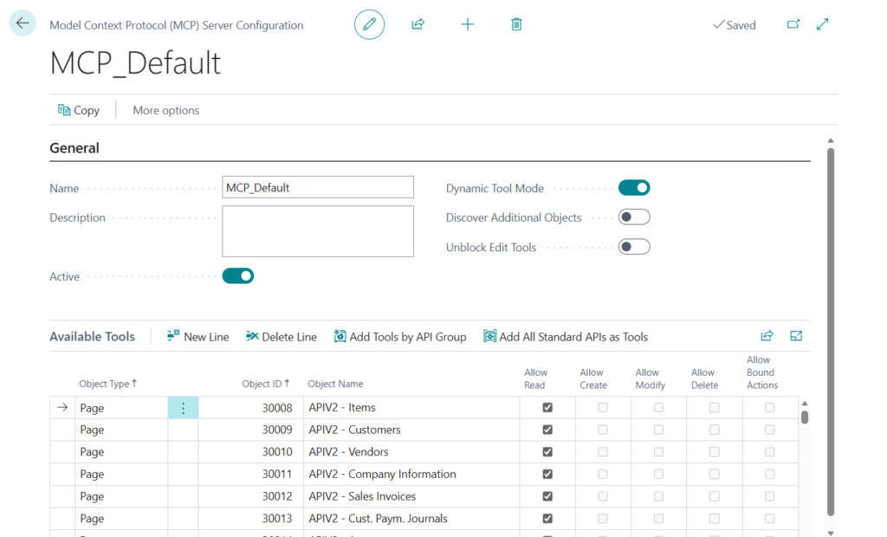Click the expand to full screen icon
This screenshot has width=887, height=537.
pyautogui.click(x=823, y=24)
